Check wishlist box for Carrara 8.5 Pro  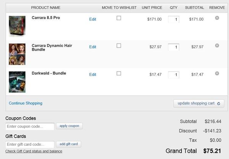[x=119, y=18]
